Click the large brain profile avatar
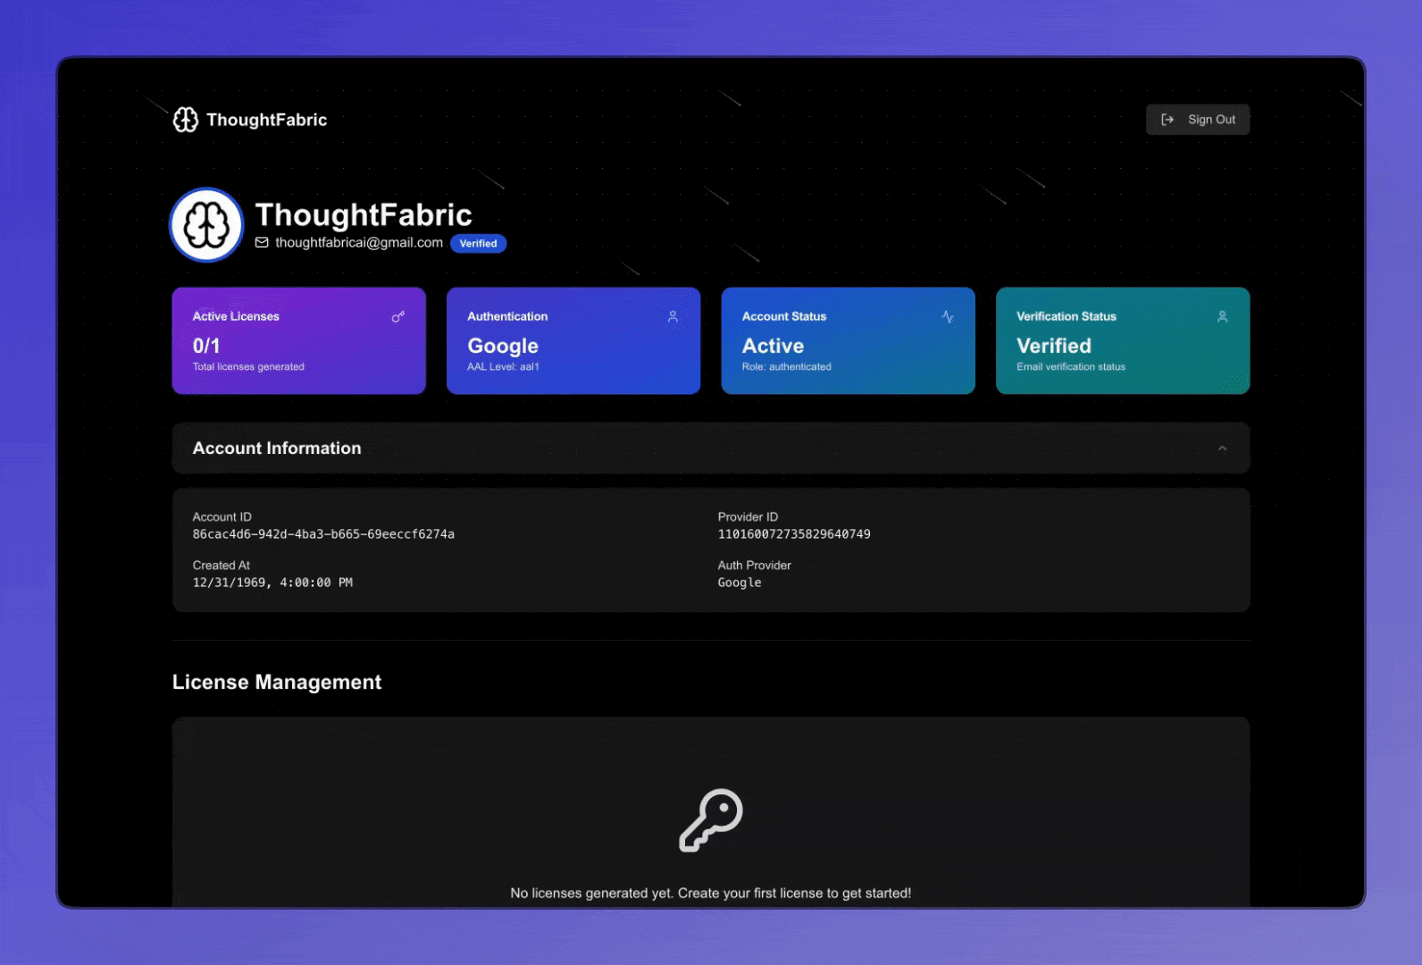Viewport: 1422px width, 965px height. click(206, 225)
